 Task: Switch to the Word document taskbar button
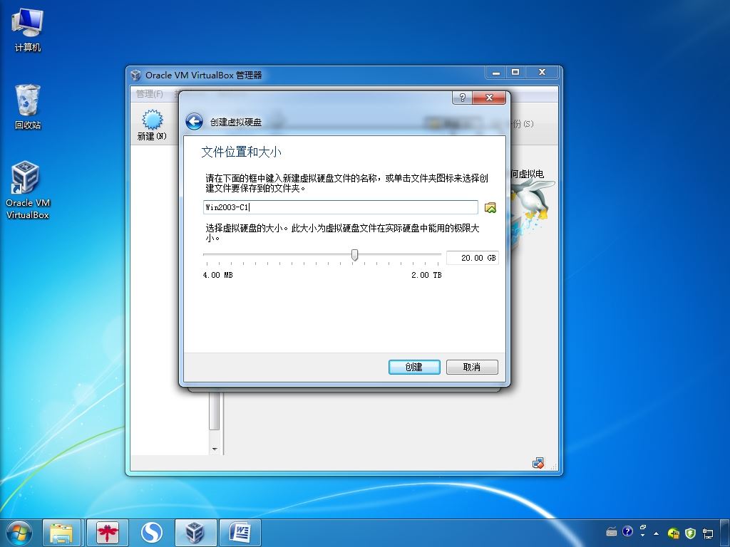[x=240, y=533]
